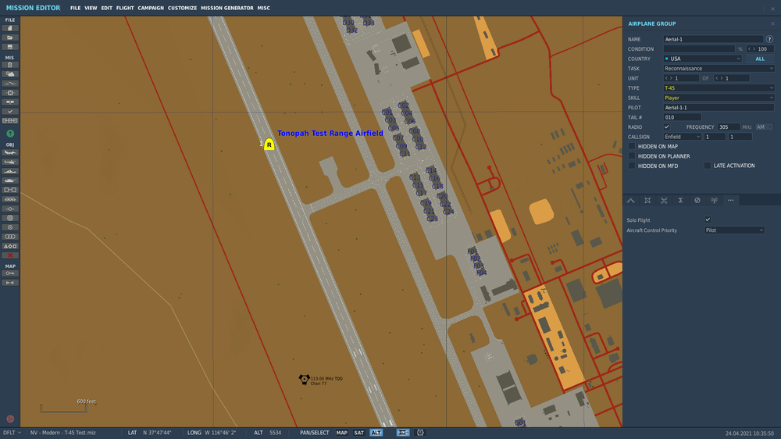This screenshot has width=781, height=439.
Task: Enable LATE ACTIVATION checkbox
Action: click(x=708, y=166)
